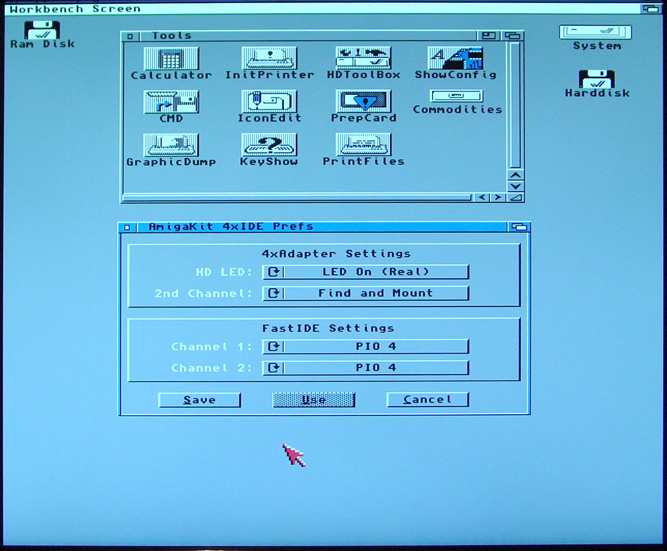
Task: Click the Workbench Screen title bar
Action: [322, 8]
